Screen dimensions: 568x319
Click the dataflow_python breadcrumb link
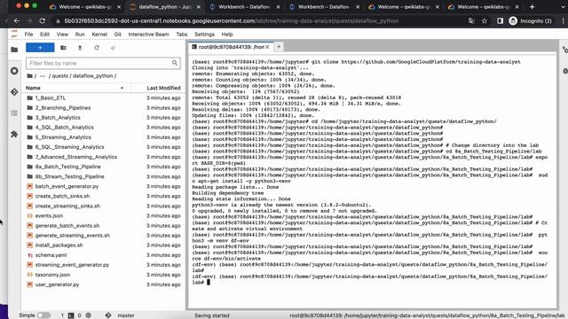[93, 76]
